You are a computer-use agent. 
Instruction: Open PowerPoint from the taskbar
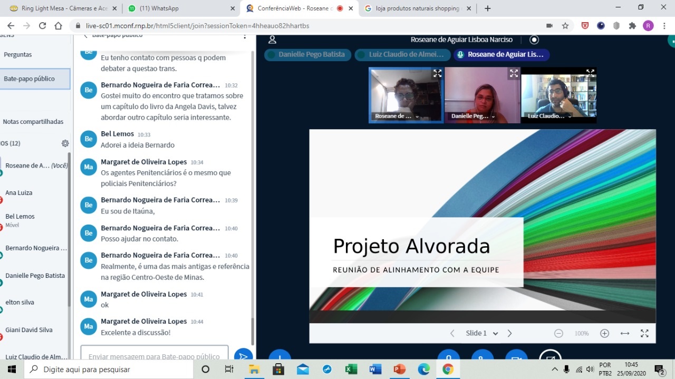pyautogui.click(x=400, y=369)
